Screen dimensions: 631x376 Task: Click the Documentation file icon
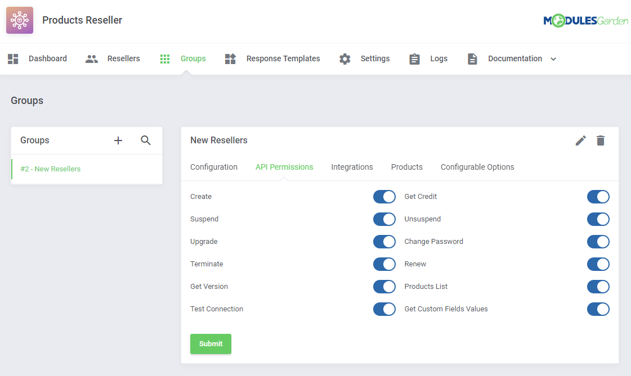tap(472, 58)
